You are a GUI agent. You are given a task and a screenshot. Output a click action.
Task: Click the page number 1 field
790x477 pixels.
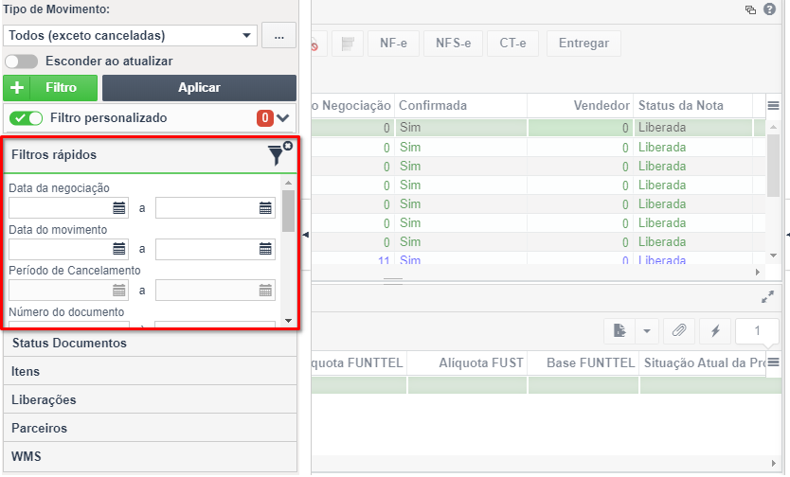(757, 330)
